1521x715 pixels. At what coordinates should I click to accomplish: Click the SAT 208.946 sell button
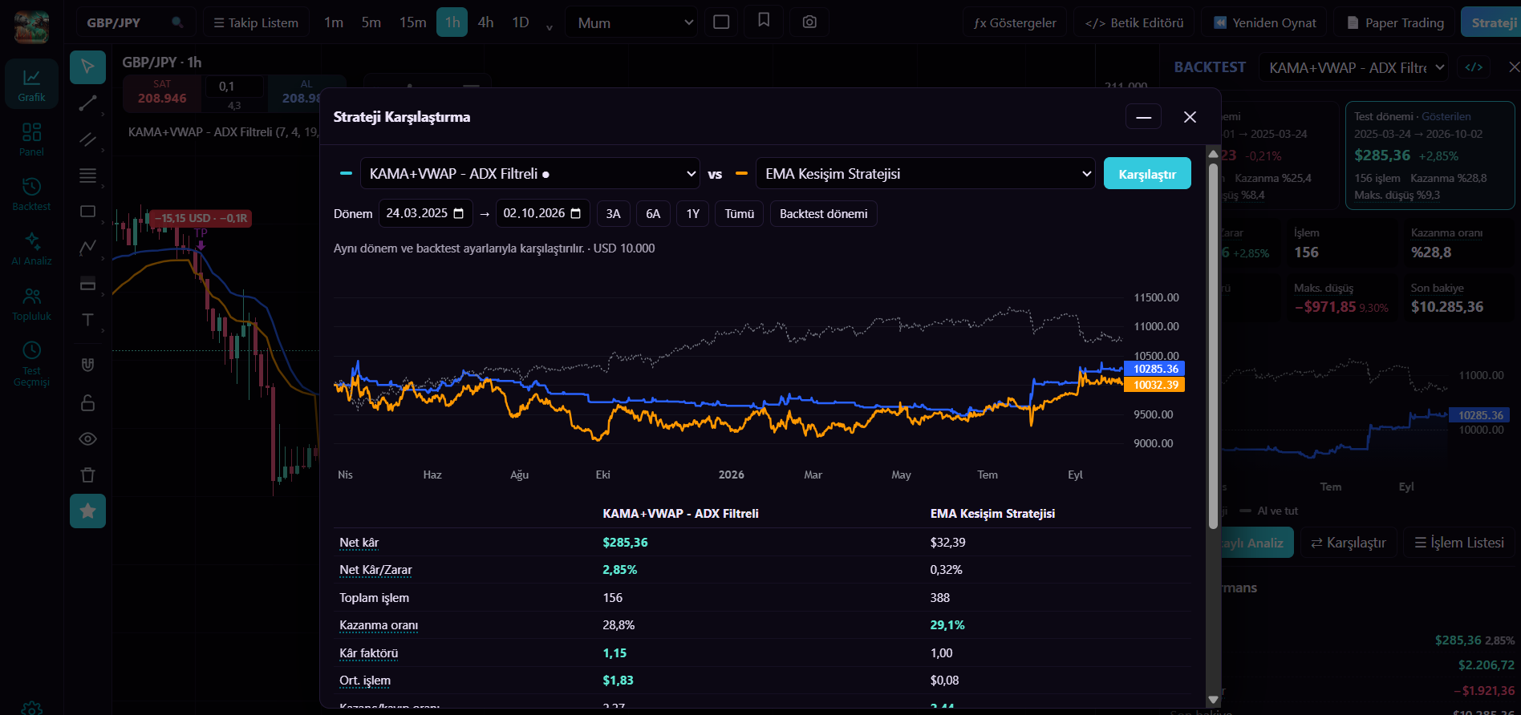pos(162,92)
